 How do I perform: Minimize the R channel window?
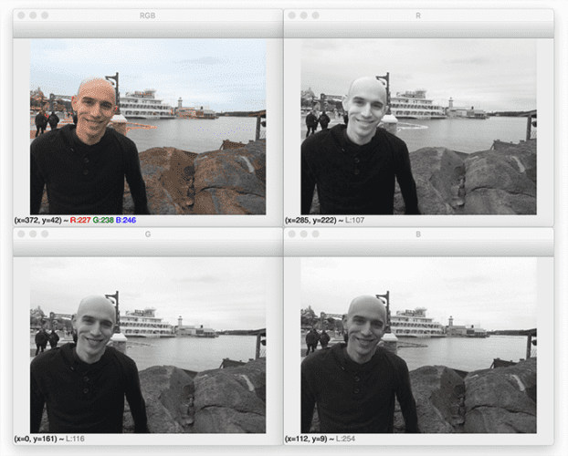[303, 16]
